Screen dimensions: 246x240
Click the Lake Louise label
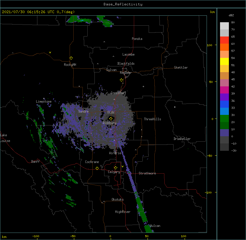pos(5,138)
